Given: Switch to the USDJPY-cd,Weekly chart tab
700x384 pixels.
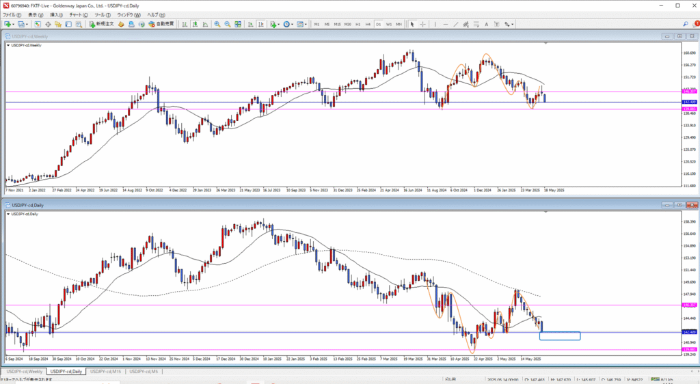Looking at the screenshot, I should coord(24,371).
